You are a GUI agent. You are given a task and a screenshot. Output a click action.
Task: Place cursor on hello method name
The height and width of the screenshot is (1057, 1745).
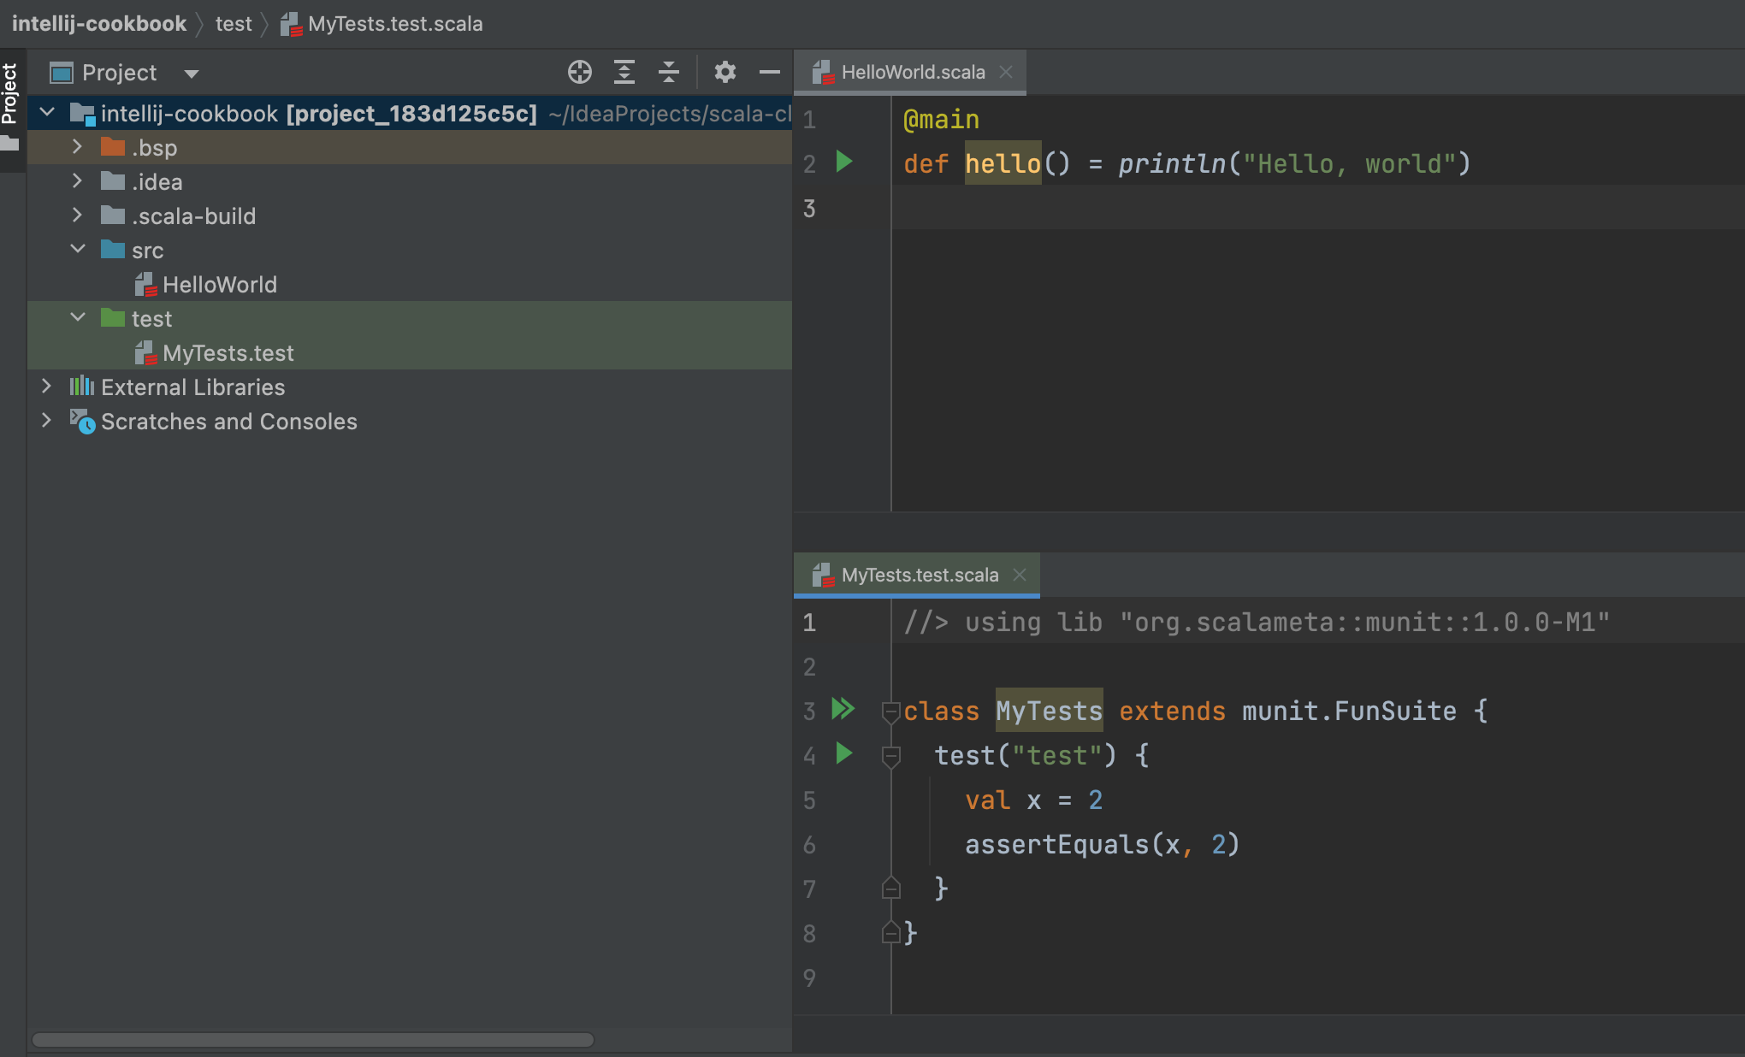click(x=1003, y=163)
